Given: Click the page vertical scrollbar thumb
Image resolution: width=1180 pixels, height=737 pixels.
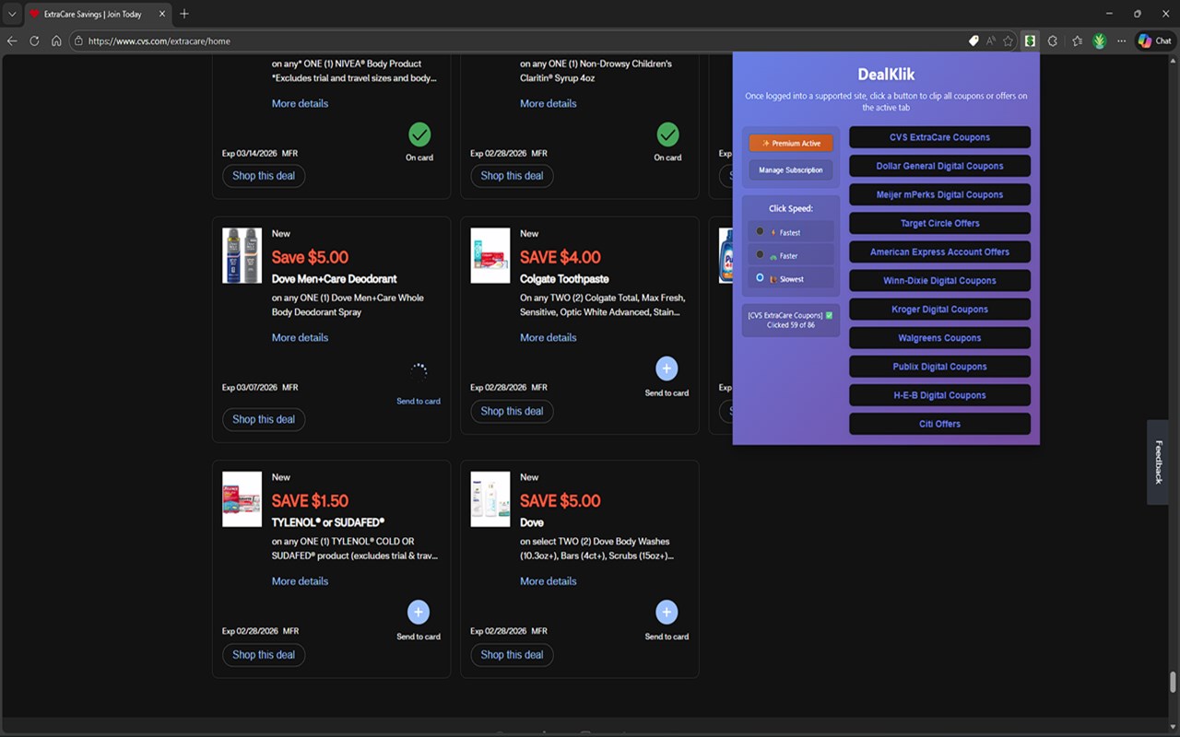Looking at the screenshot, I should tap(1173, 683).
